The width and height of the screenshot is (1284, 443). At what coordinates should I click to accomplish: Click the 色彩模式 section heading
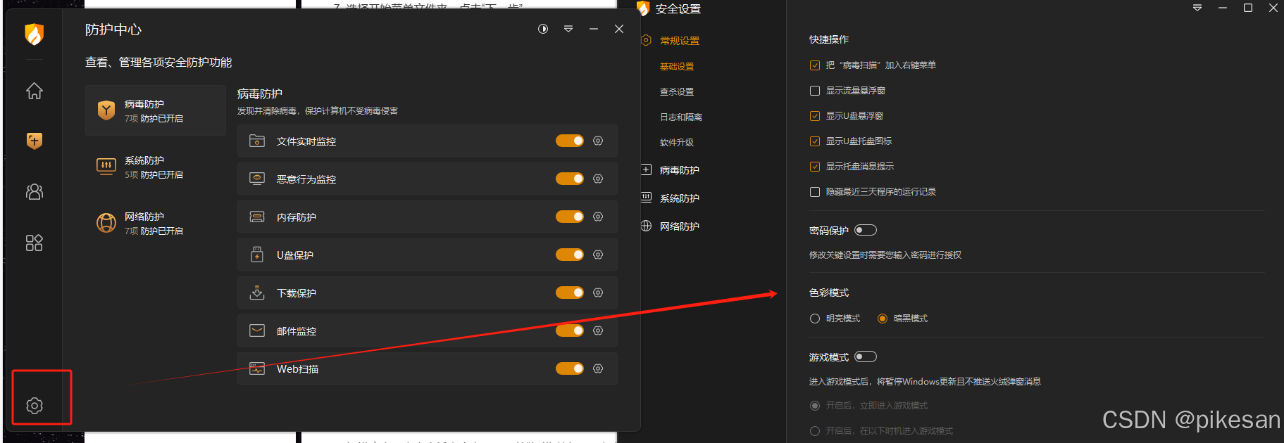[x=829, y=293]
